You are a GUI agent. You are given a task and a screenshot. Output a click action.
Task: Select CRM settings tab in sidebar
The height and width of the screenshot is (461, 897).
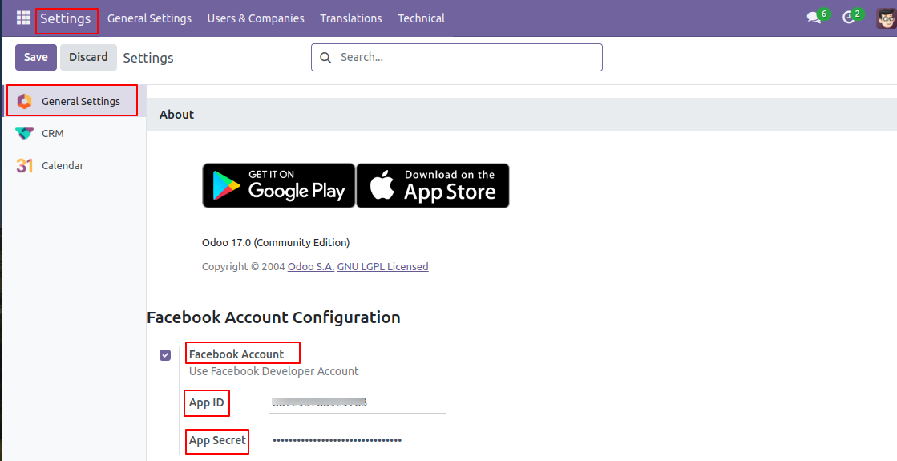click(73, 133)
